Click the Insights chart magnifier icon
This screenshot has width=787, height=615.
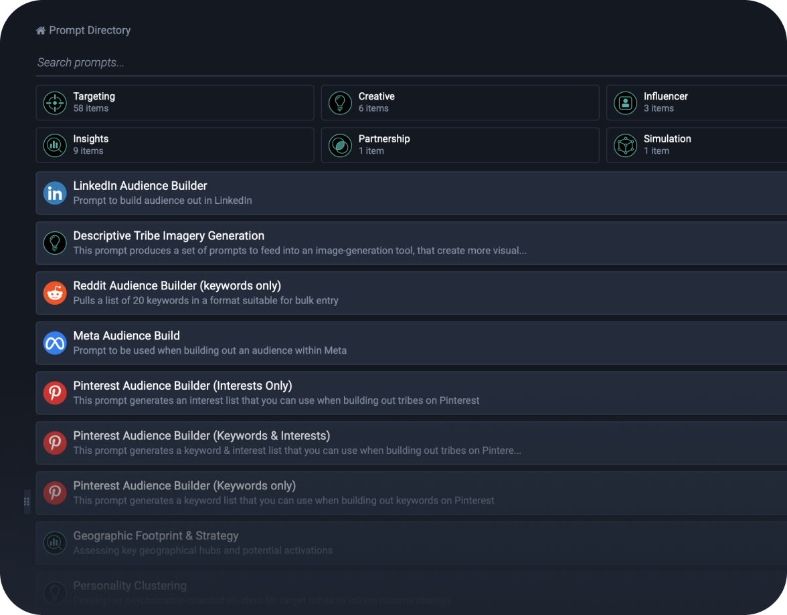click(55, 145)
